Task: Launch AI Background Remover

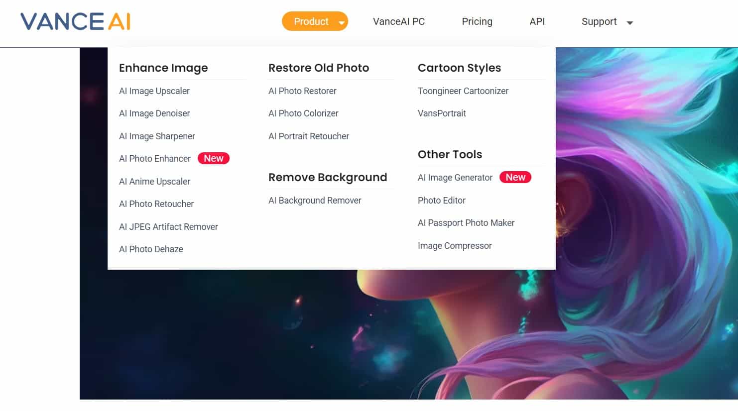Action: (x=315, y=201)
